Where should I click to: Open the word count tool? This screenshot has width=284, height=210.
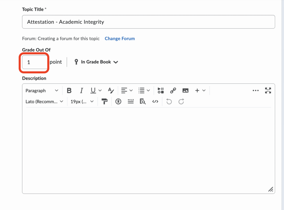pos(131,102)
